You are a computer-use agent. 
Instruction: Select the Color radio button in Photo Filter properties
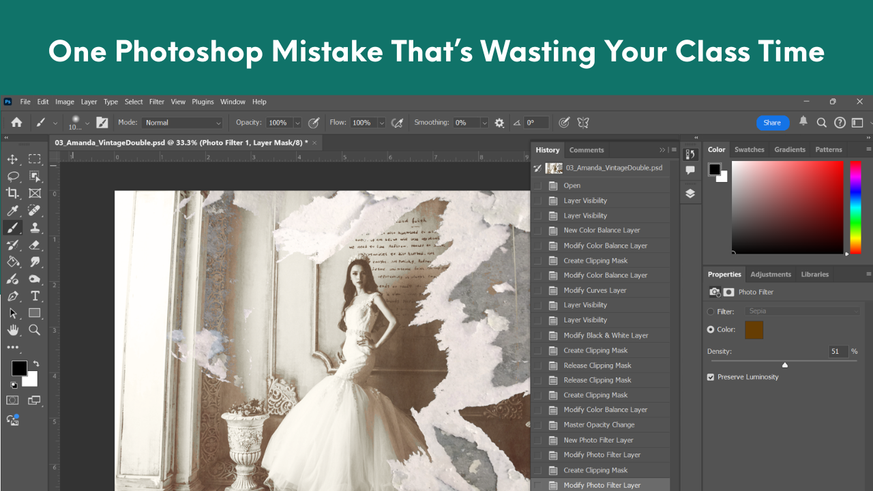[710, 329]
